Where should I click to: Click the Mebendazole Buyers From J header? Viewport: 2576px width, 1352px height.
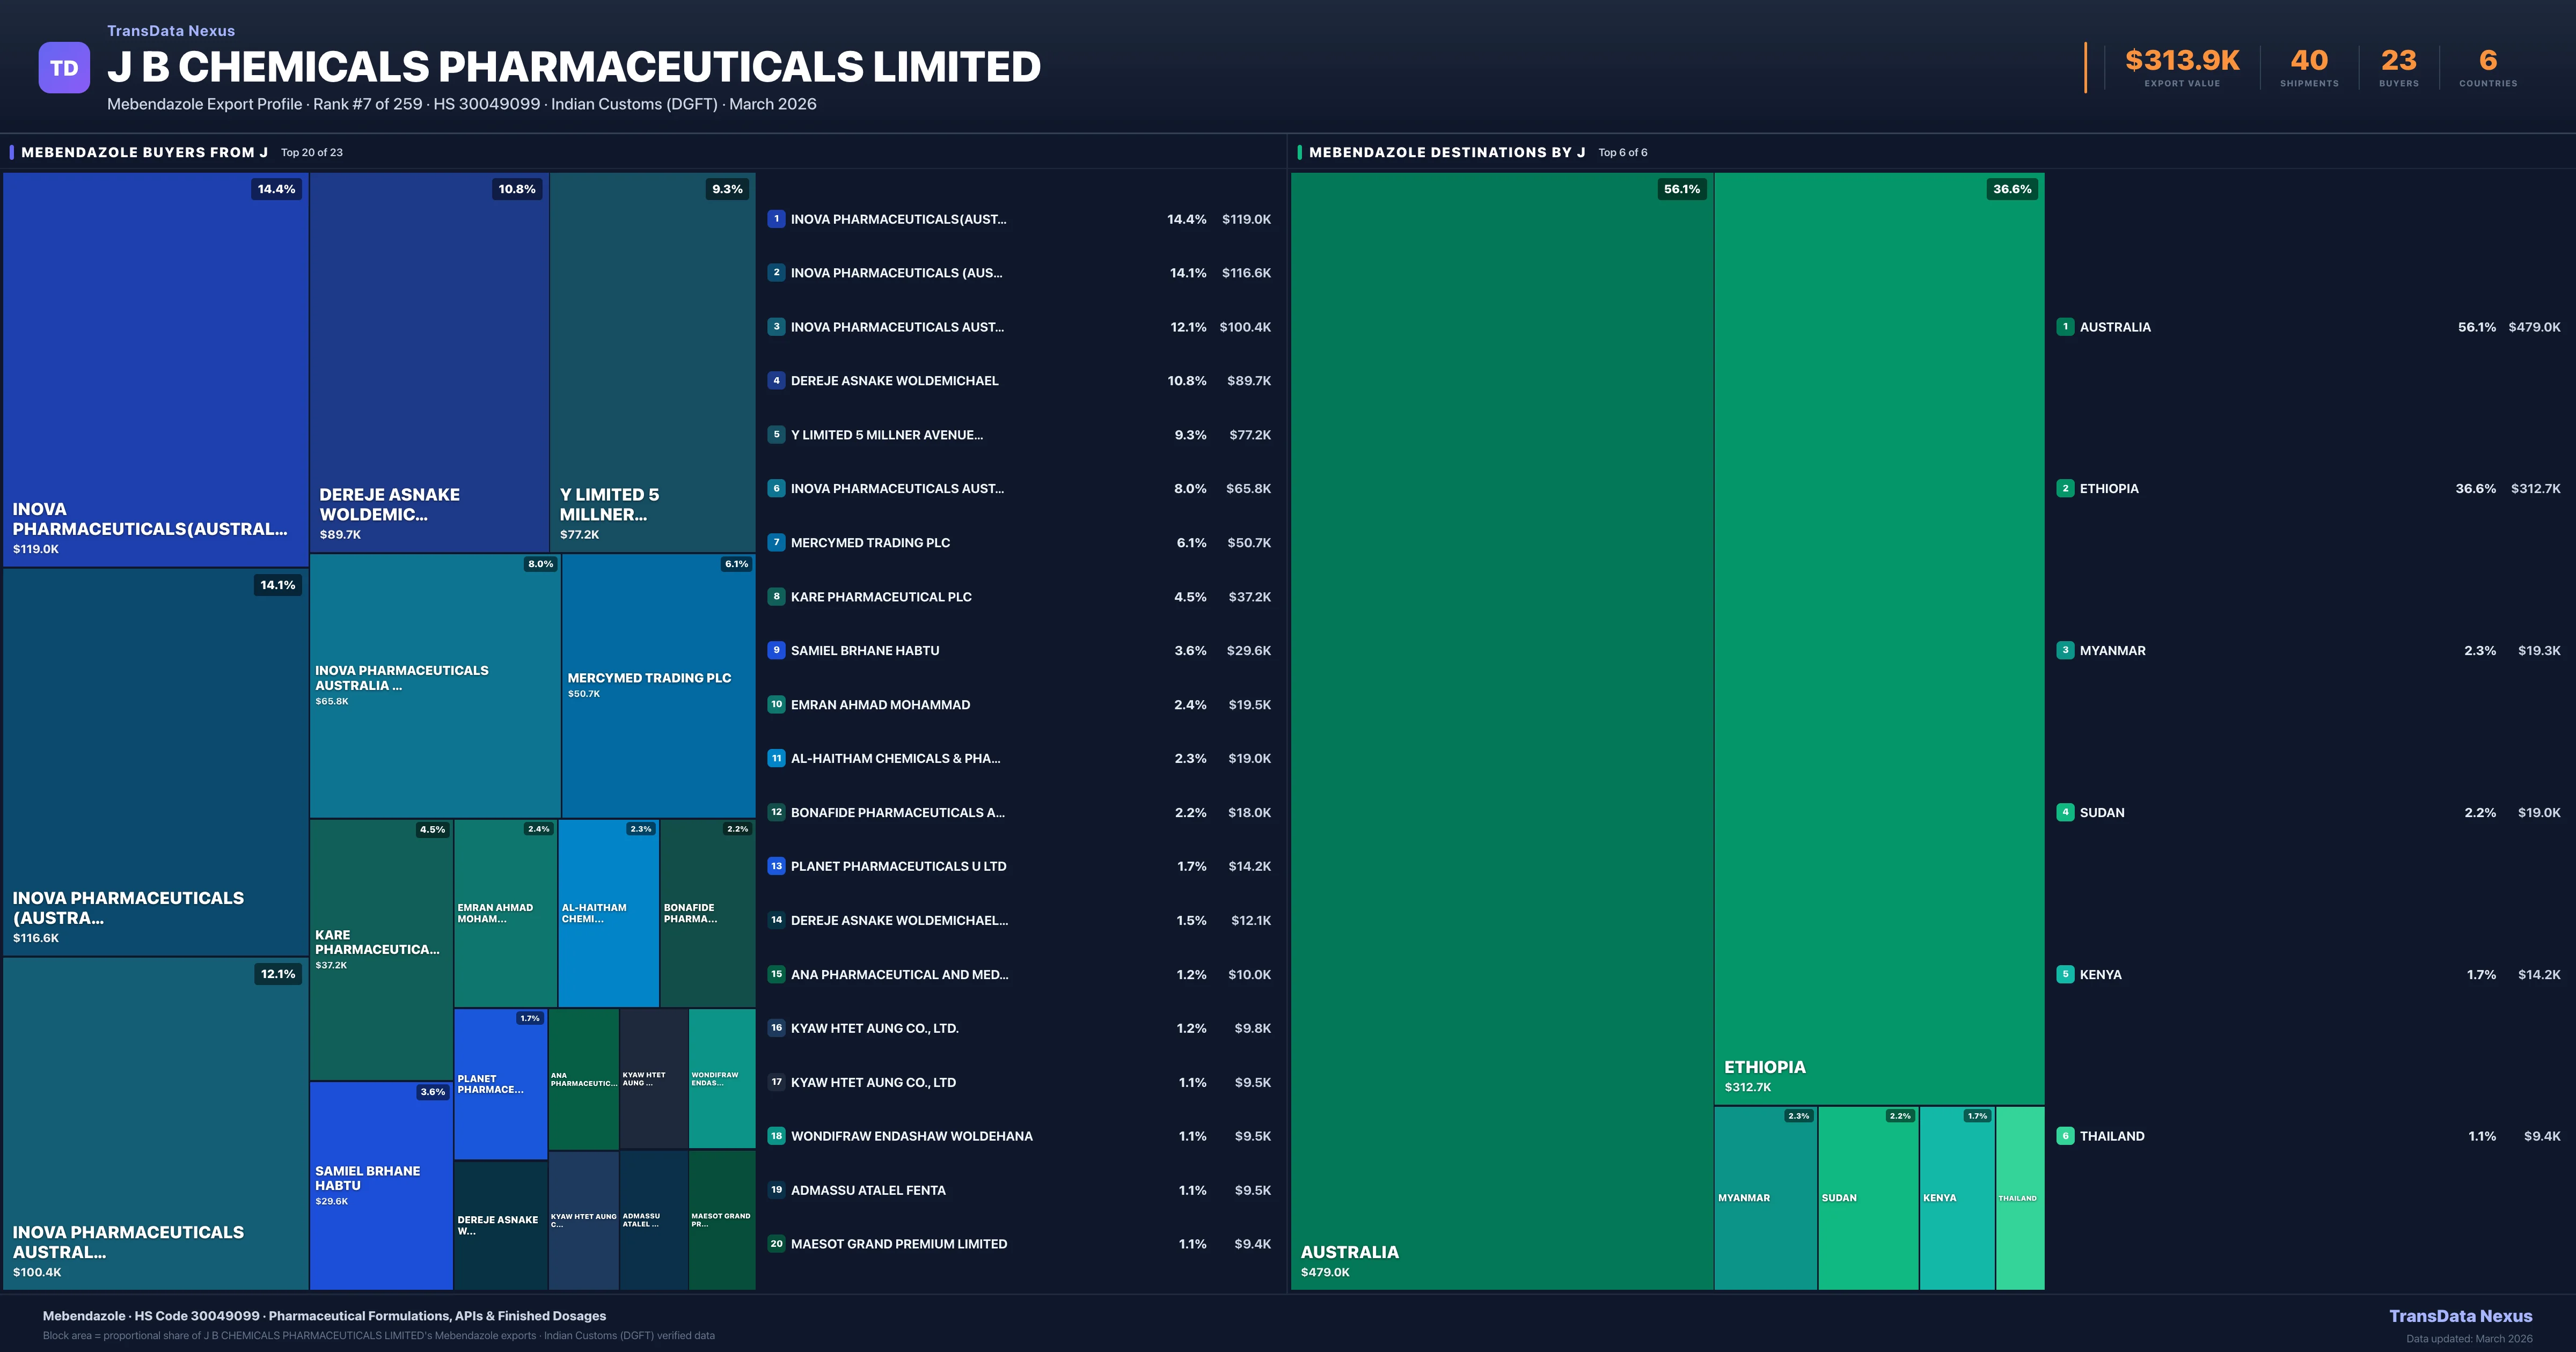pyautogui.click(x=144, y=153)
